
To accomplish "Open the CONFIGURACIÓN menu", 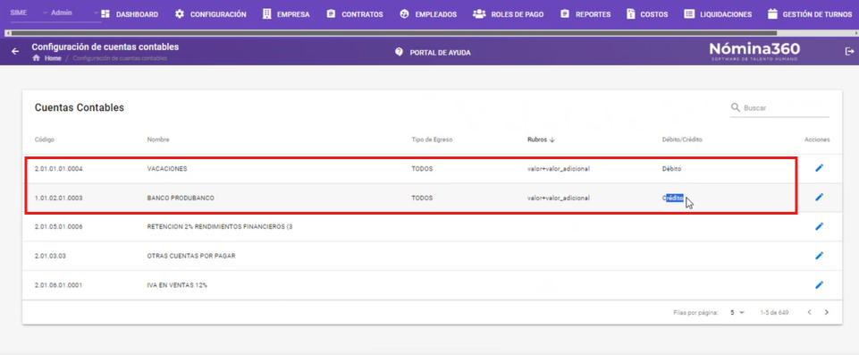I will 218,15.
